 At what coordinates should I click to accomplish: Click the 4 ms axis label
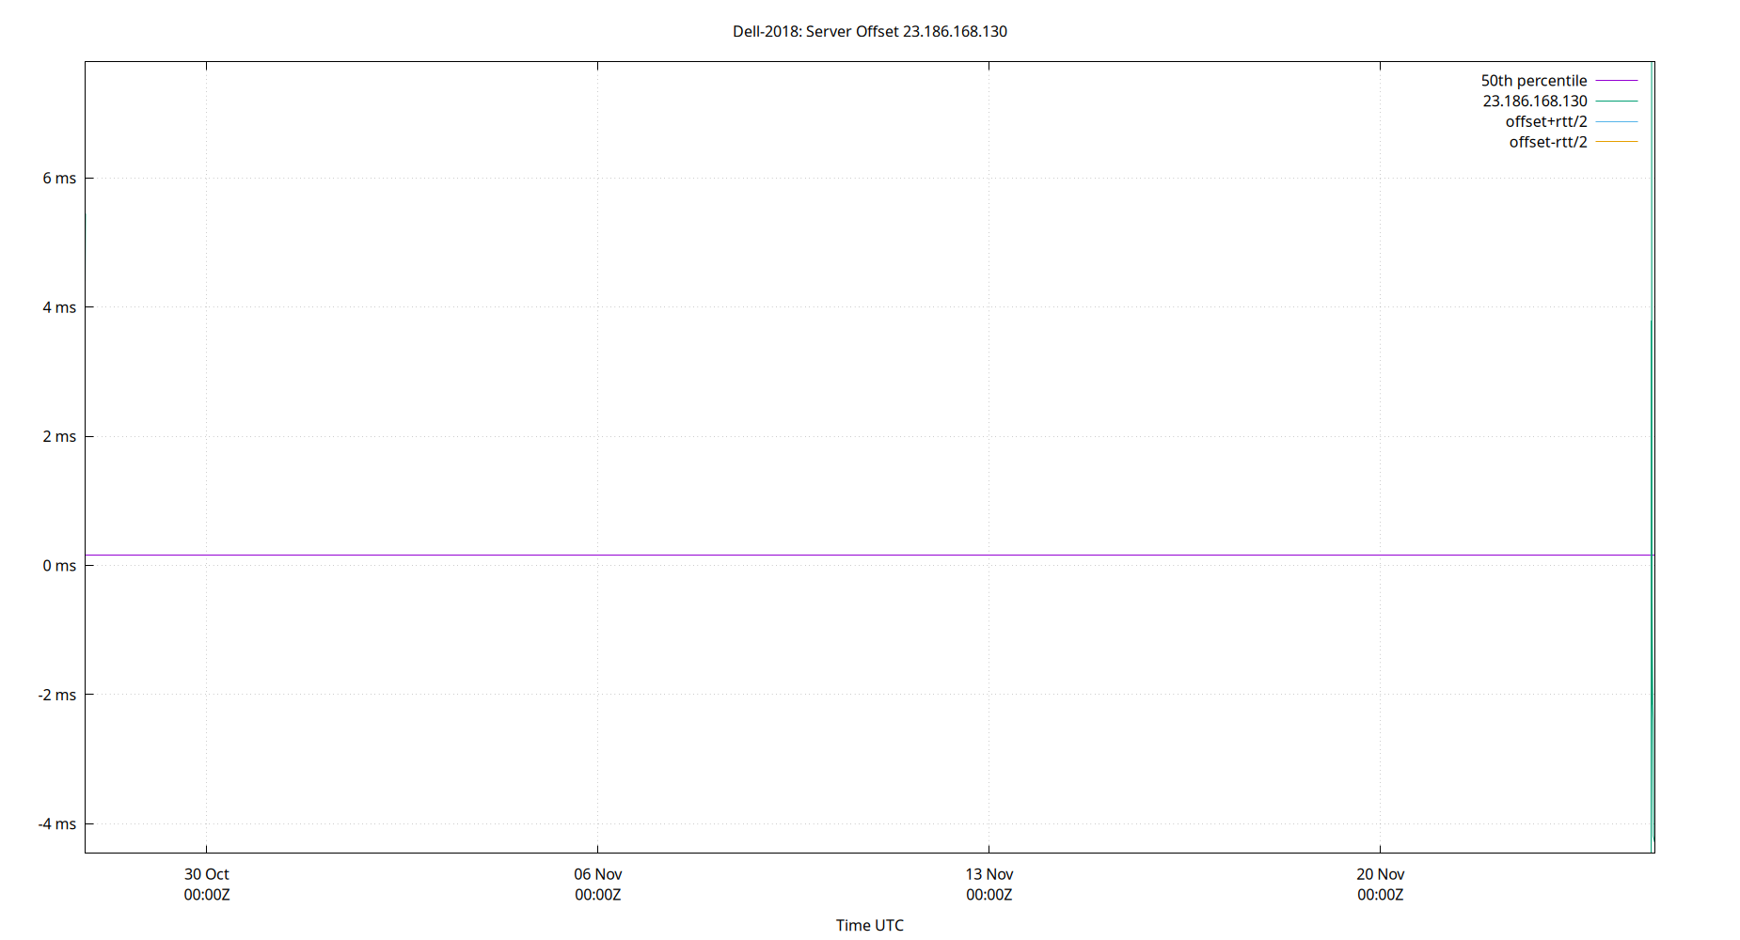click(x=59, y=306)
